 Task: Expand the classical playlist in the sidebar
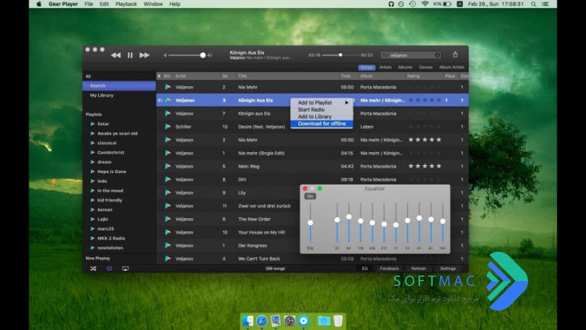pyautogui.click(x=92, y=143)
